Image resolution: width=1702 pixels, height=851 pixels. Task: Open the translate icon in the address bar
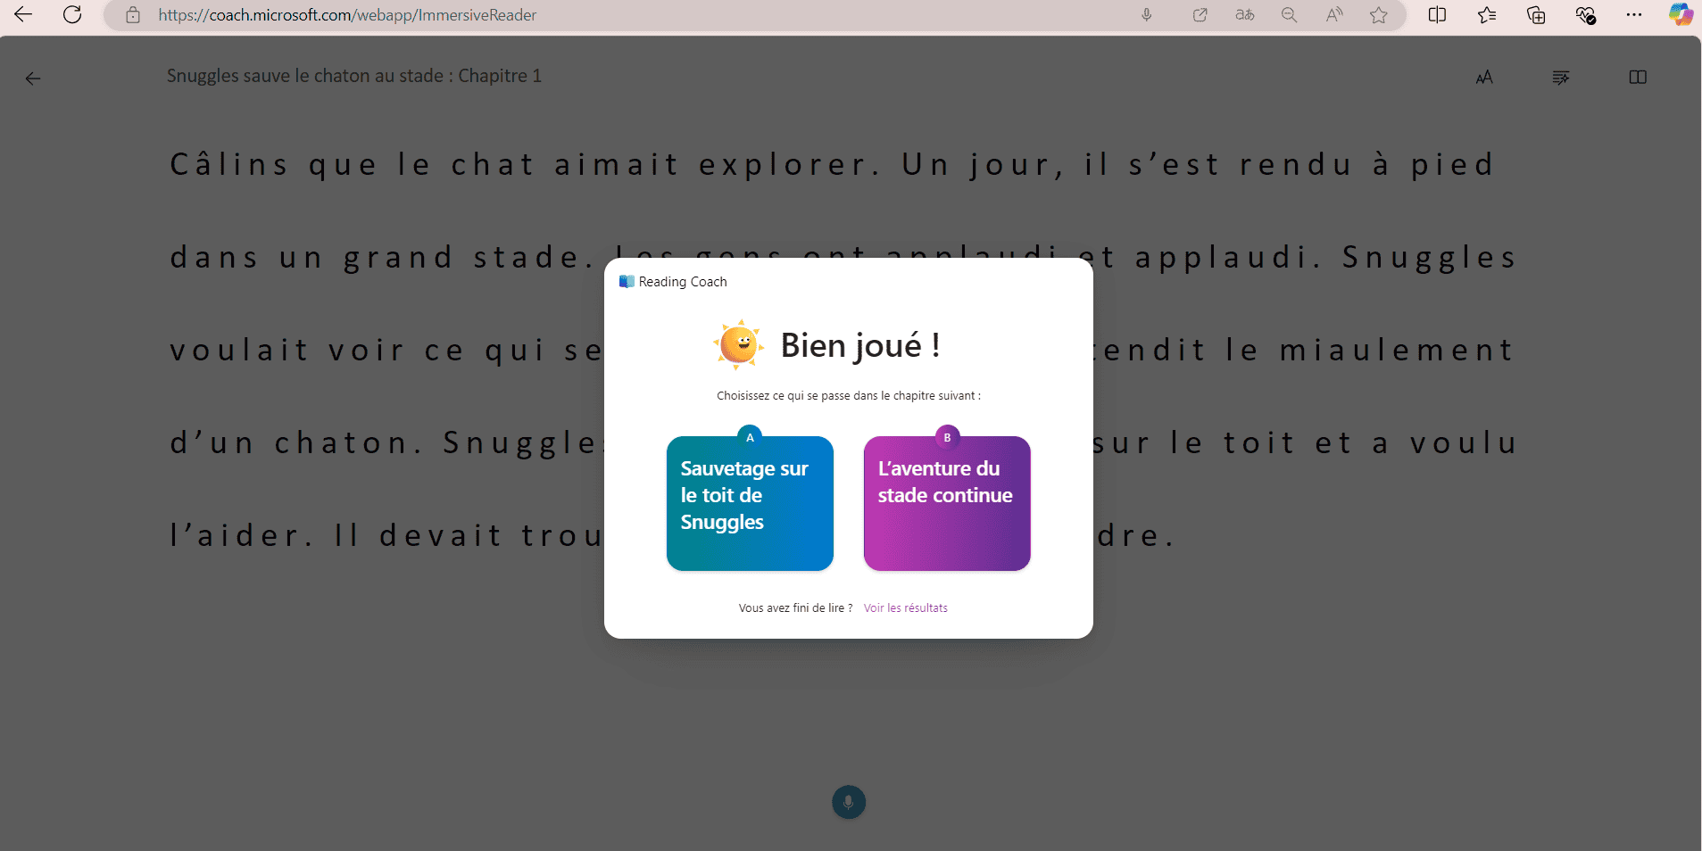1246,15
